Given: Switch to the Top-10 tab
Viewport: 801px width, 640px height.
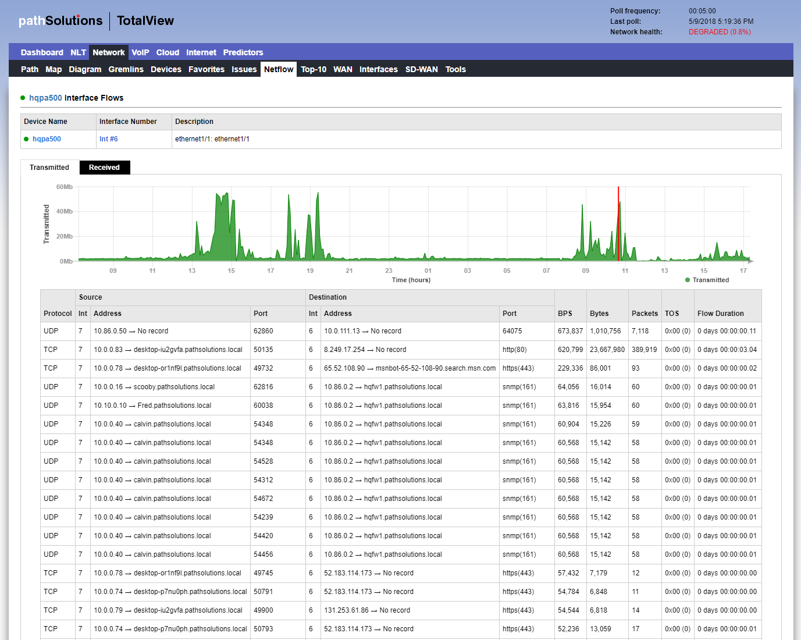Looking at the screenshot, I should (x=314, y=69).
